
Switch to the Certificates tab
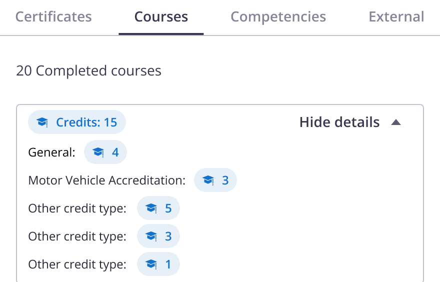tap(53, 16)
